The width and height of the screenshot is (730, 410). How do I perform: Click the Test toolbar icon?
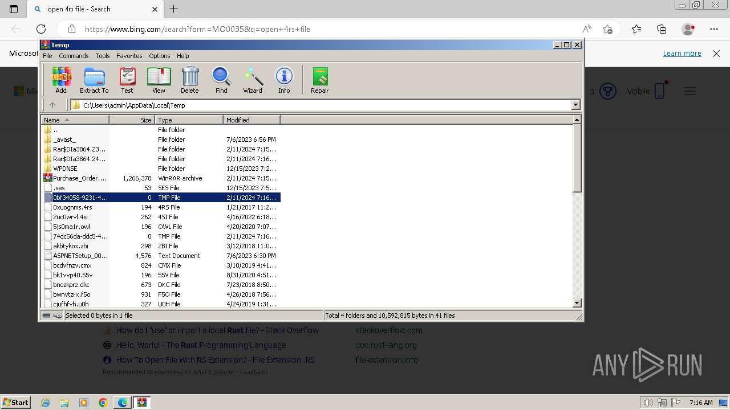[127, 80]
